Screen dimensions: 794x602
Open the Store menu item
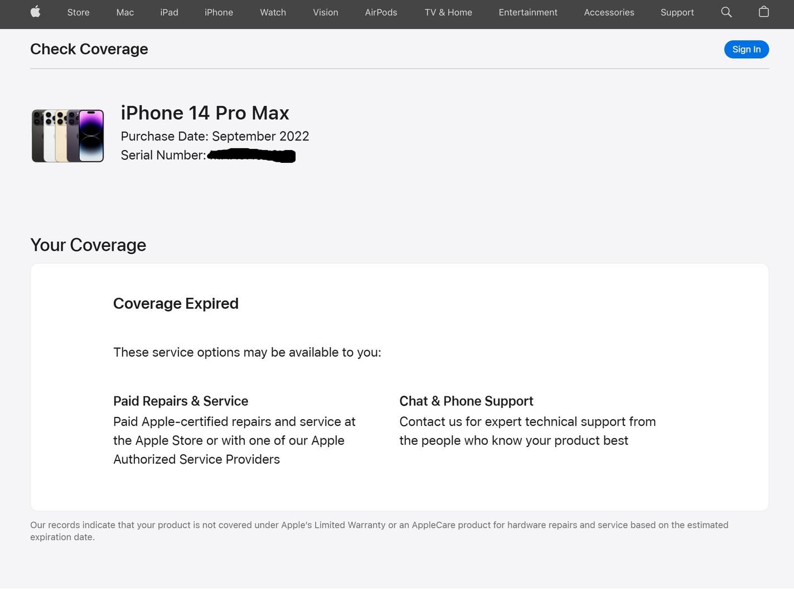pyautogui.click(x=79, y=12)
